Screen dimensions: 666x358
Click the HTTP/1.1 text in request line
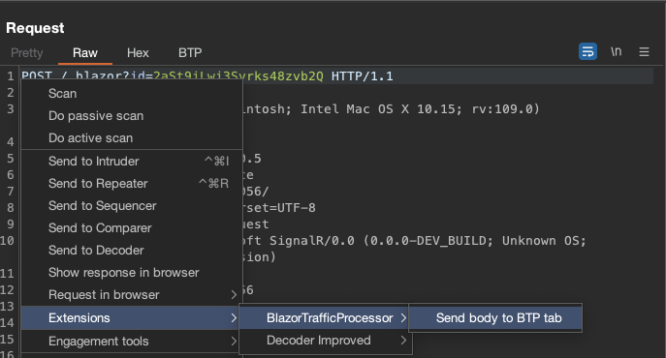tap(363, 76)
